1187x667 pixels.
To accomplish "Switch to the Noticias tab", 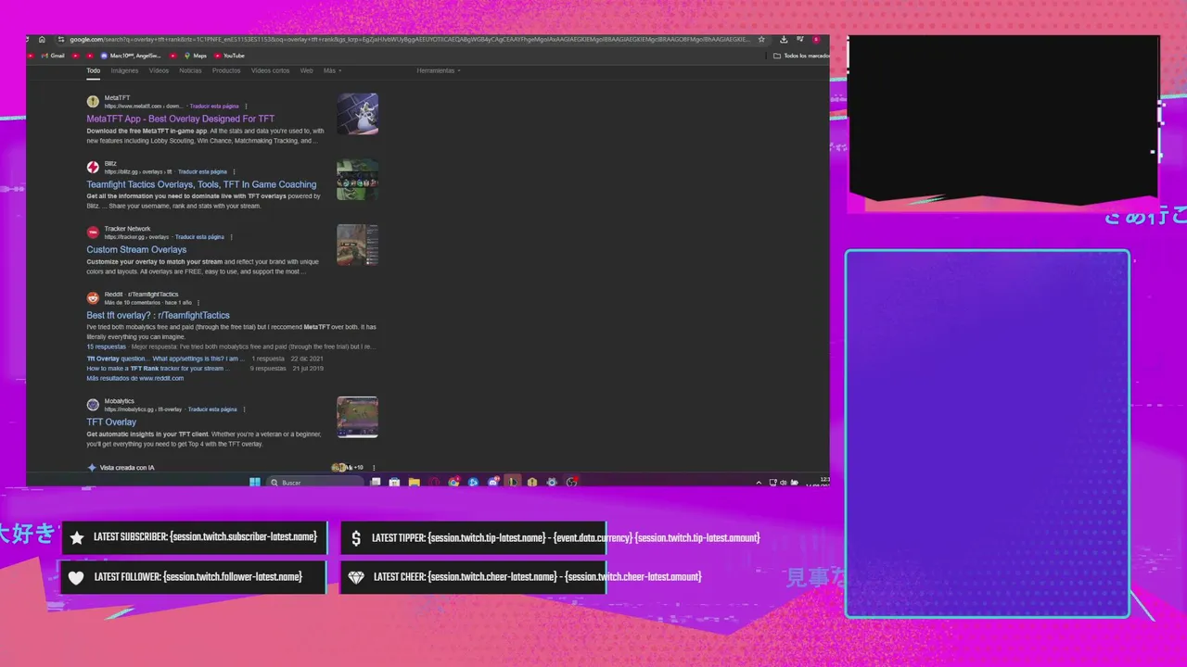I will 190,70.
